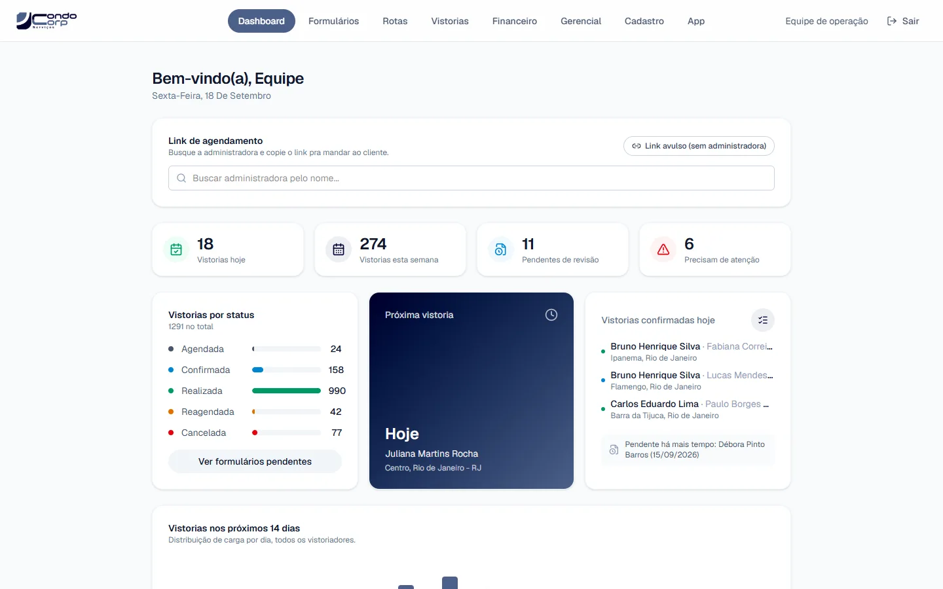Open the Dashboard tab
943x589 pixels.
(x=261, y=21)
